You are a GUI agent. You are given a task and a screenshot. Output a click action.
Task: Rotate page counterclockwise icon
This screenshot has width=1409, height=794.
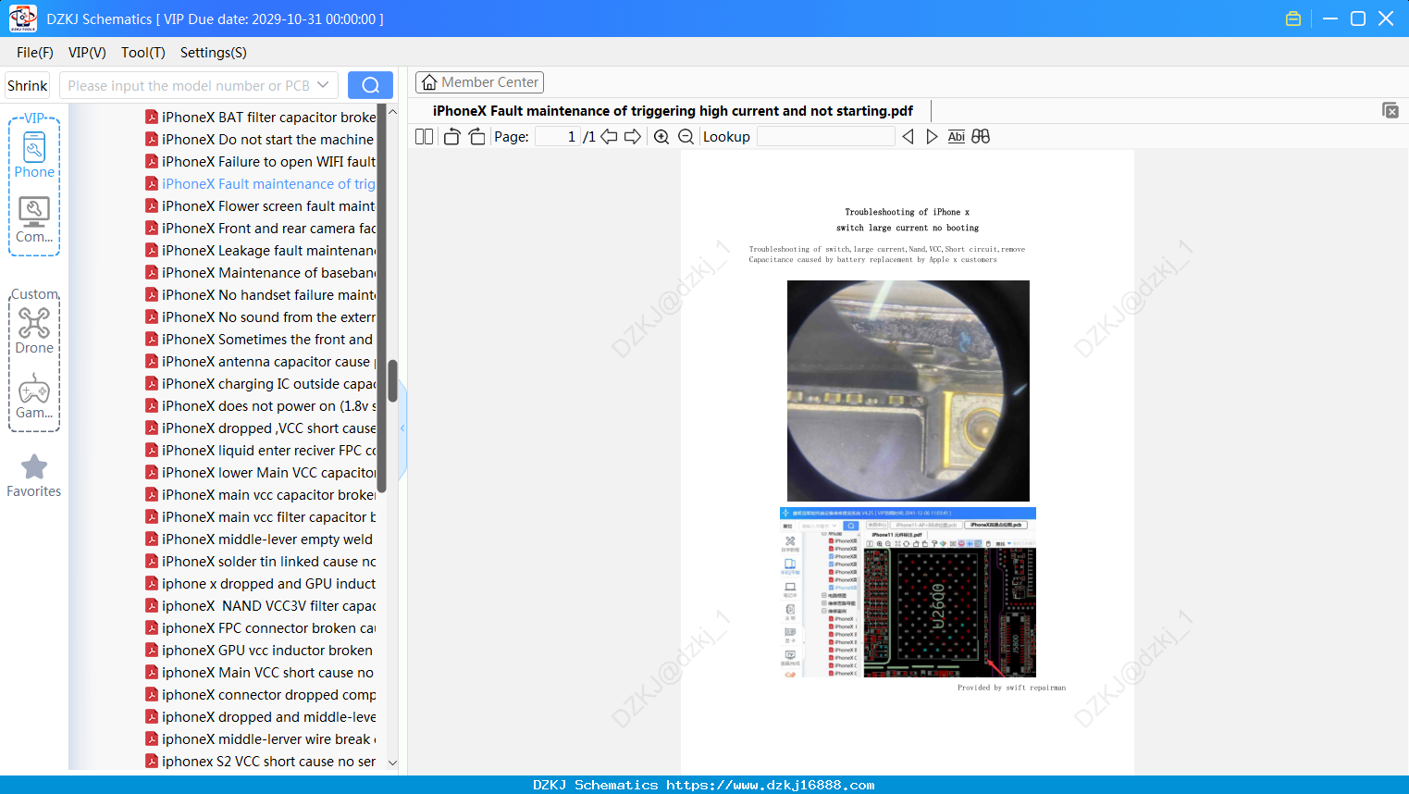(x=451, y=137)
